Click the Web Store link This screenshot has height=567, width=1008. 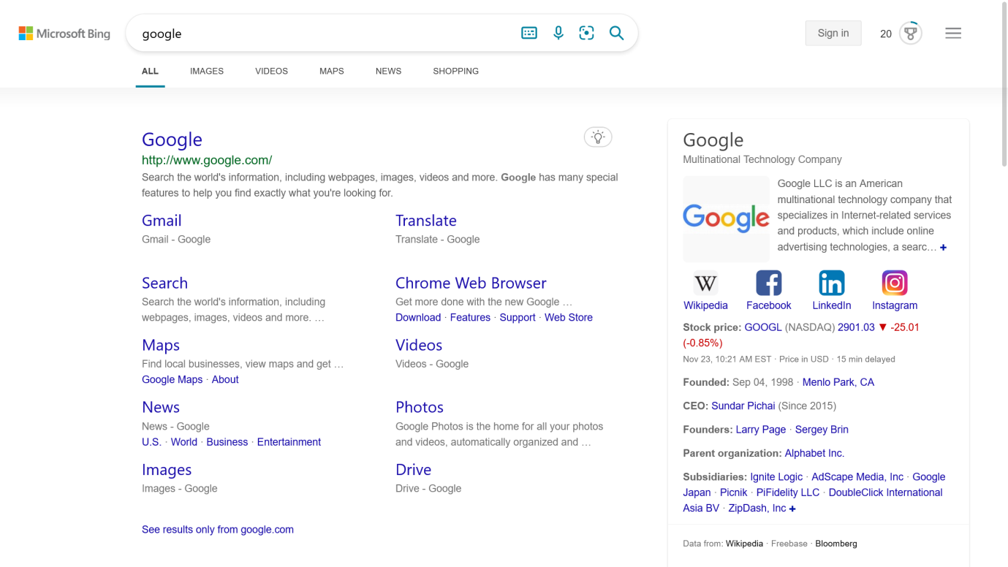(x=569, y=317)
